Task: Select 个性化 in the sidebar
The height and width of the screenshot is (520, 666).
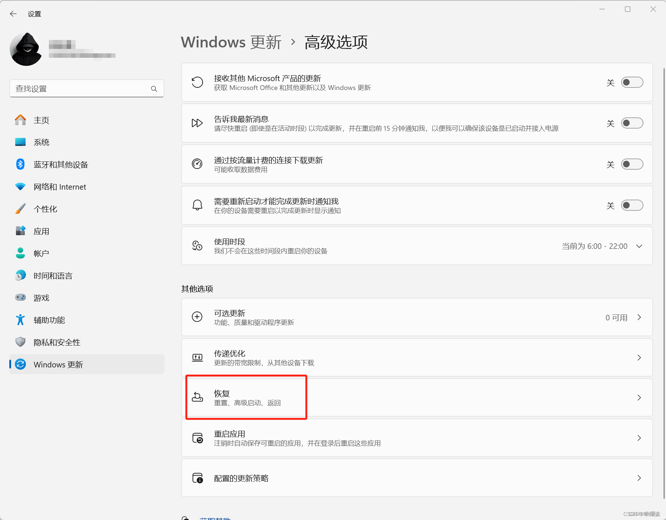Action: pyautogui.click(x=87, y=209)
